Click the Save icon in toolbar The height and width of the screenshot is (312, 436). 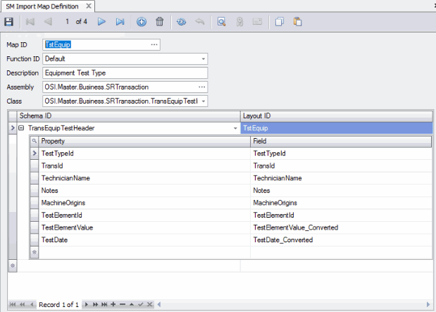[8, 22]
